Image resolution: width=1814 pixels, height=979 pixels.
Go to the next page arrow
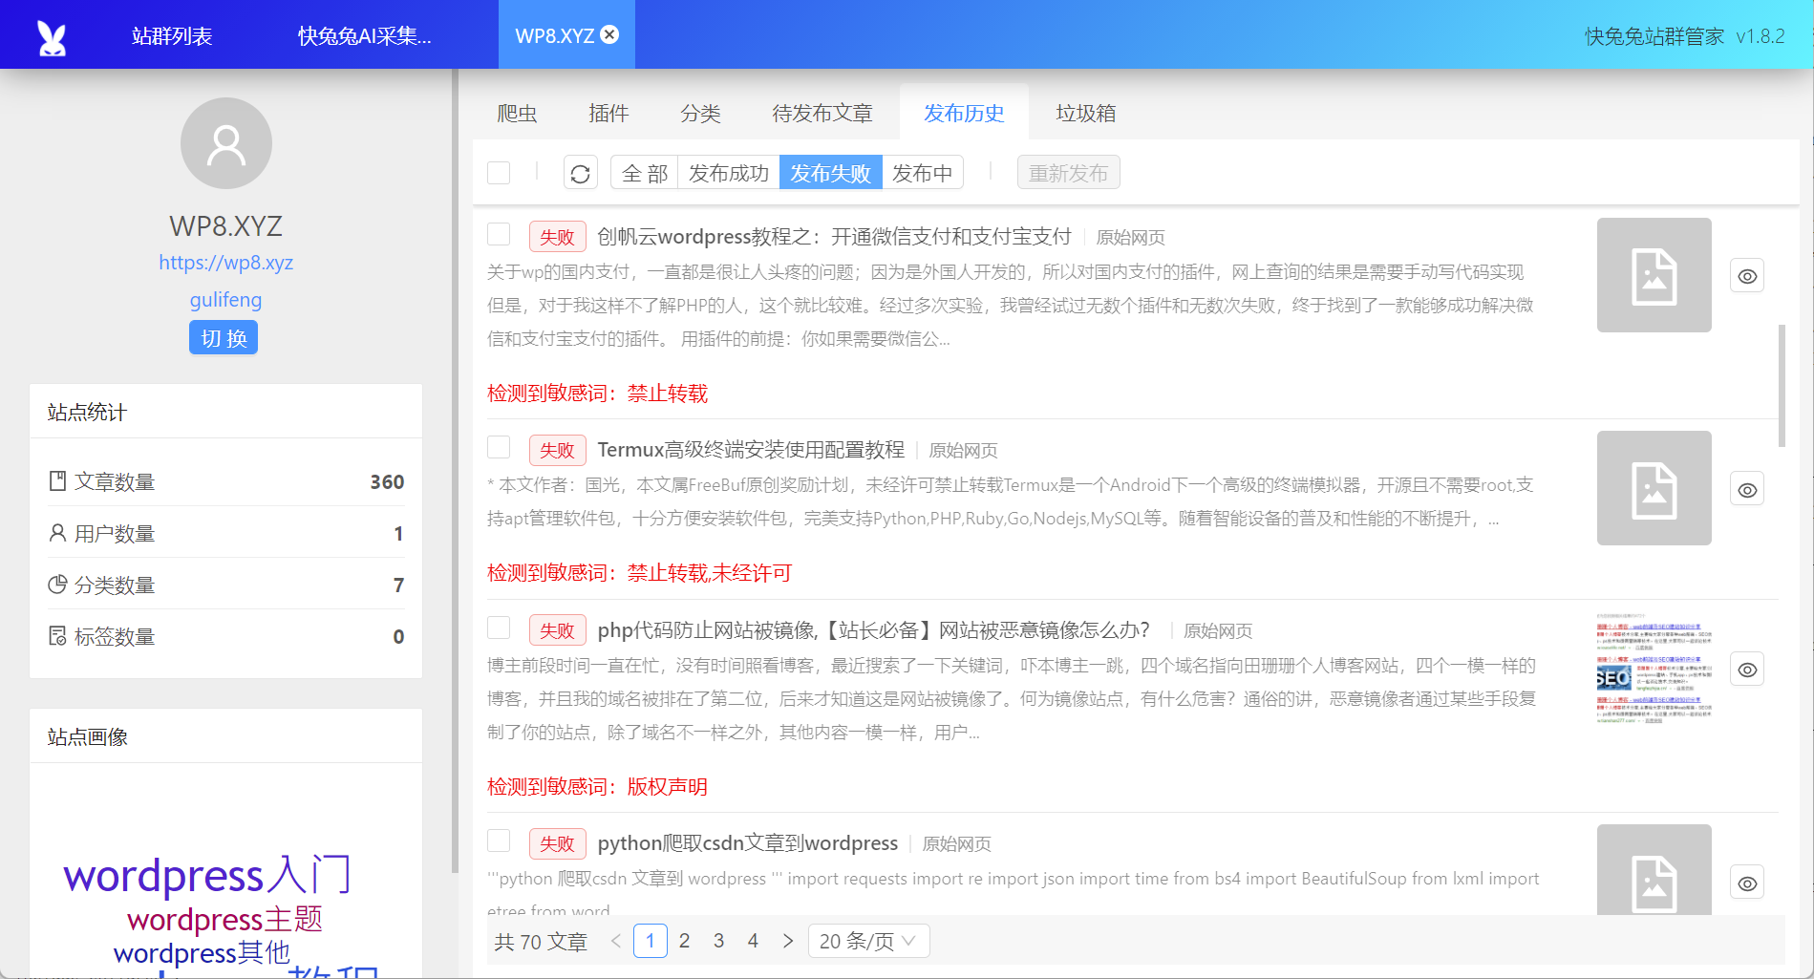[787, 941]
